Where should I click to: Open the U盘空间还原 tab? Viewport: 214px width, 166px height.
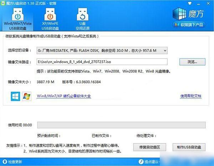83,19
